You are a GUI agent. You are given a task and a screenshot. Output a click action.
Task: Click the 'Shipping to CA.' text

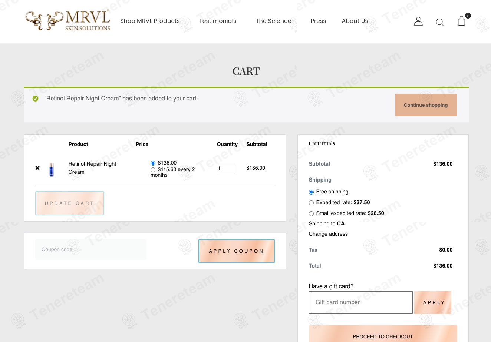pos(327,223)
